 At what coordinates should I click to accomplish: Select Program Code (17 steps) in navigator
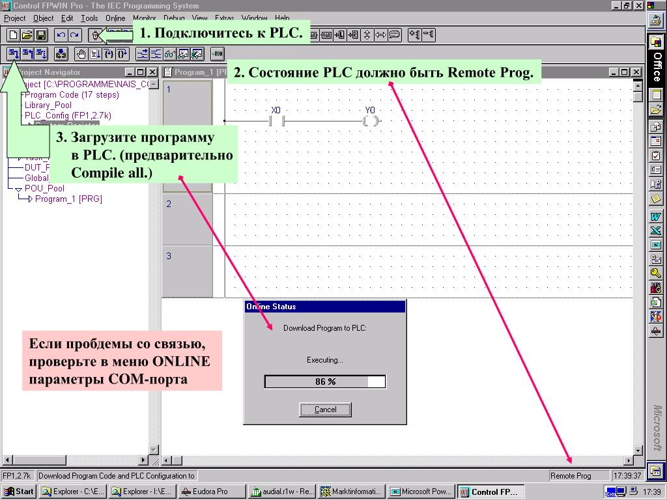coord(72,95)
